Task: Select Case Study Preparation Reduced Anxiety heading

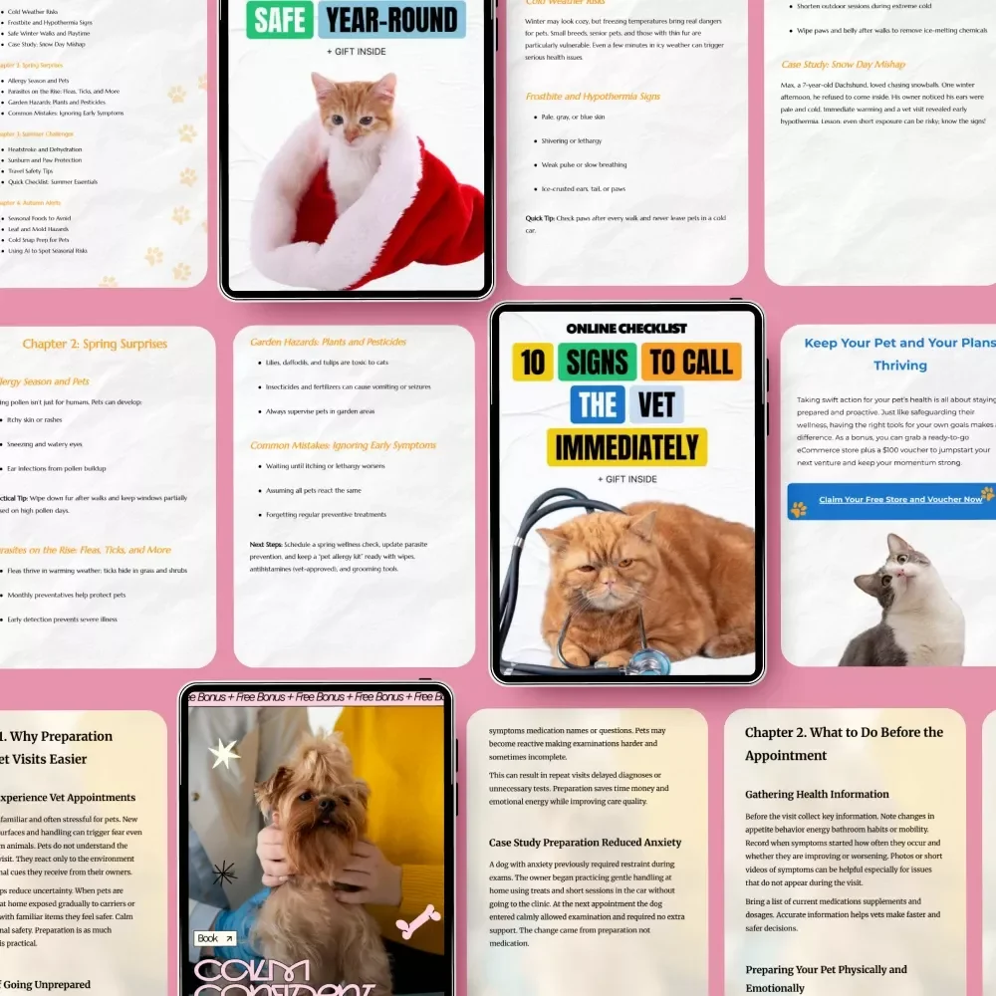Action: click(x=585, y=843)
